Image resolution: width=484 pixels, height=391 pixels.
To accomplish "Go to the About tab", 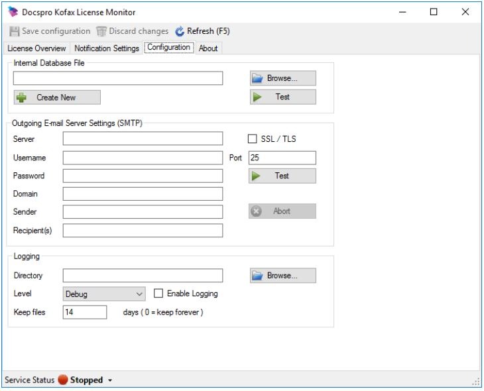I will pos(208,48).
